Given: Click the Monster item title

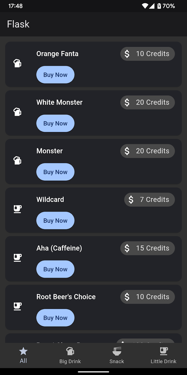Looking at the screenshot, I should [x=50, y=151].
